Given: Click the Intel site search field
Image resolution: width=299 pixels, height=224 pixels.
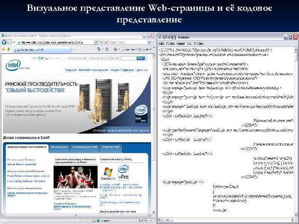Looking at the screenshot, I should click(x=128, y=58).
